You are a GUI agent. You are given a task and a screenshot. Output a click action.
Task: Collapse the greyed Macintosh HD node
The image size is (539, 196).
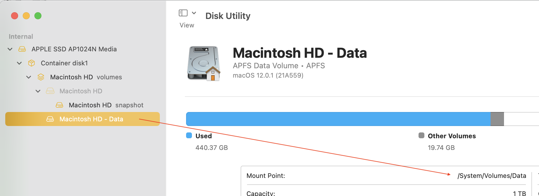pyautogui.click(x=38, y=91)
